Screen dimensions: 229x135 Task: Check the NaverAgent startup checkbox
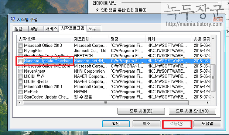tap(20, 71)
